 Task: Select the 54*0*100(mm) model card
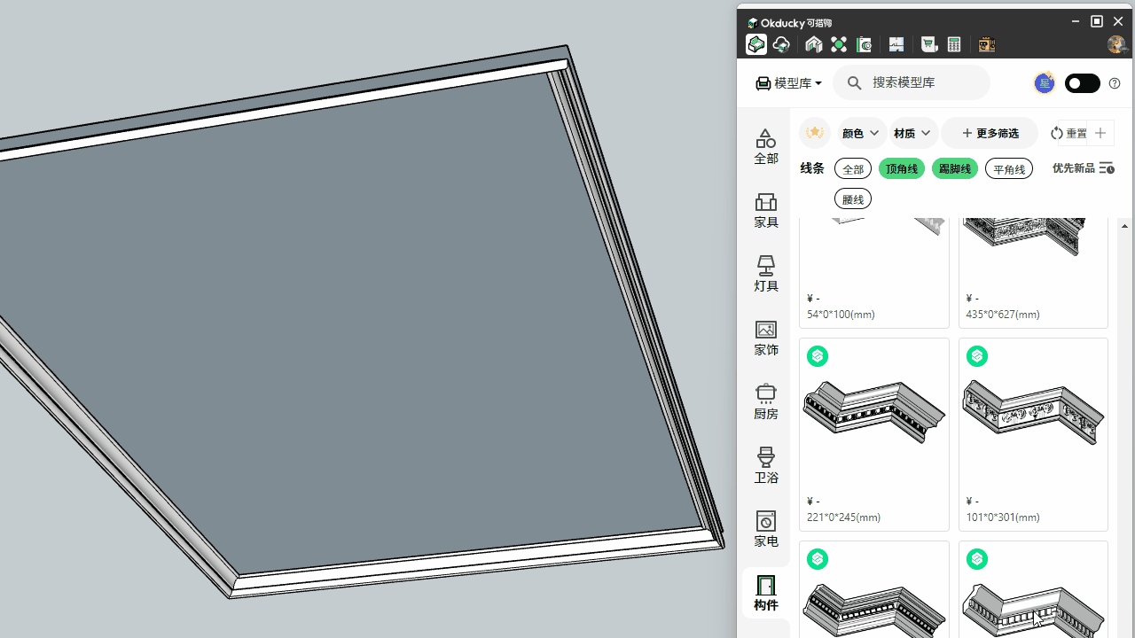874,271
